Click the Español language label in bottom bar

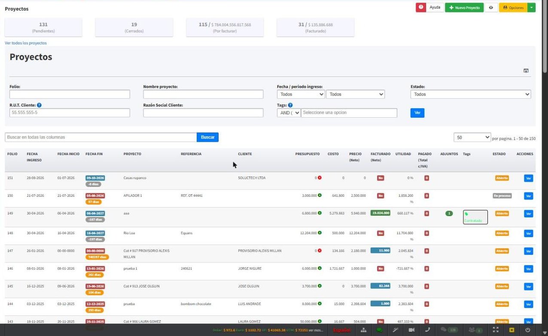[x=342, y=330]
